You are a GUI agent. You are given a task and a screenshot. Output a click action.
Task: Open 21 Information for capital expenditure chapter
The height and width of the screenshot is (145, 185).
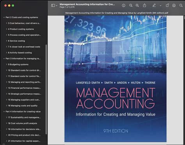coord(24,141)
